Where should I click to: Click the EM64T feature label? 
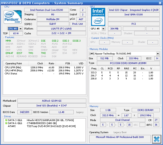[9, 53]
